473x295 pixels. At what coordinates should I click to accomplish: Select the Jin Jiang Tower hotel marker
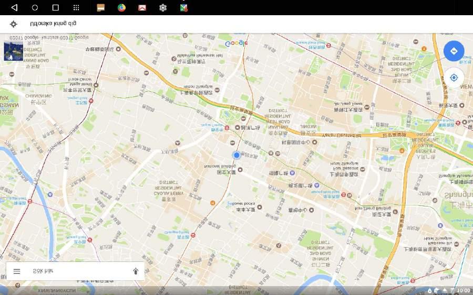click(x=367, y=107)
